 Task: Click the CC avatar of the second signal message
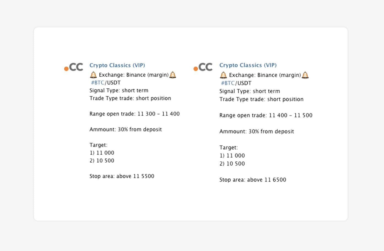point(203,67)
